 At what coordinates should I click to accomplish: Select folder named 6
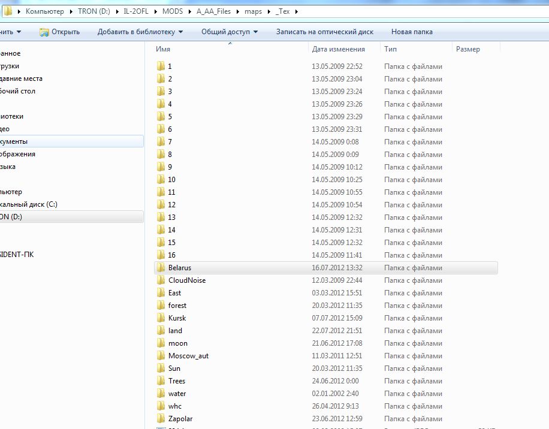170,129
